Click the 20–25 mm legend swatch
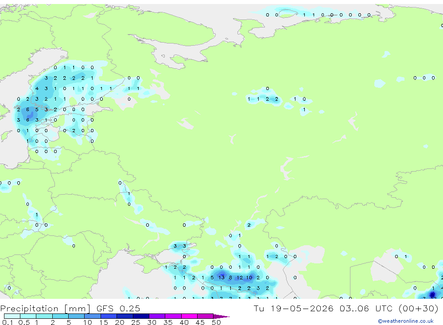 point(124,316)
